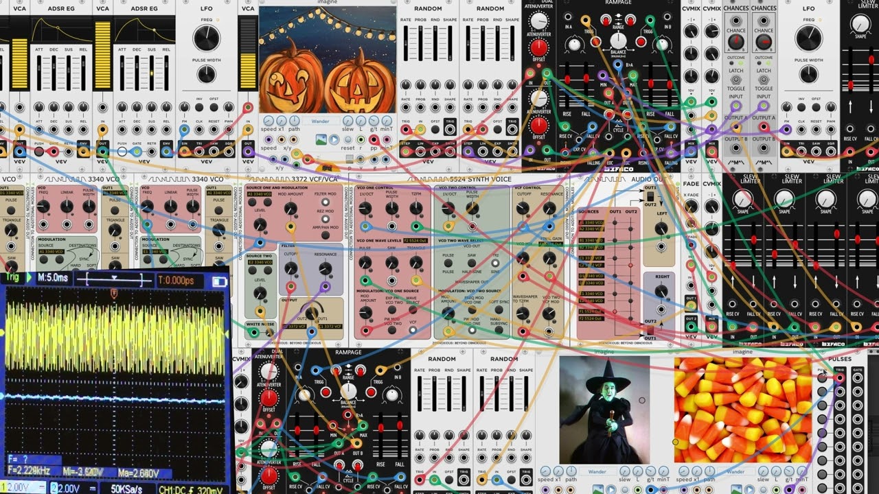The width and height of the screenshot is (879, 494).
Task: Click the OFST button on left top-row RANDOM module
Action: pyautogui.click(x=435, y=130)
